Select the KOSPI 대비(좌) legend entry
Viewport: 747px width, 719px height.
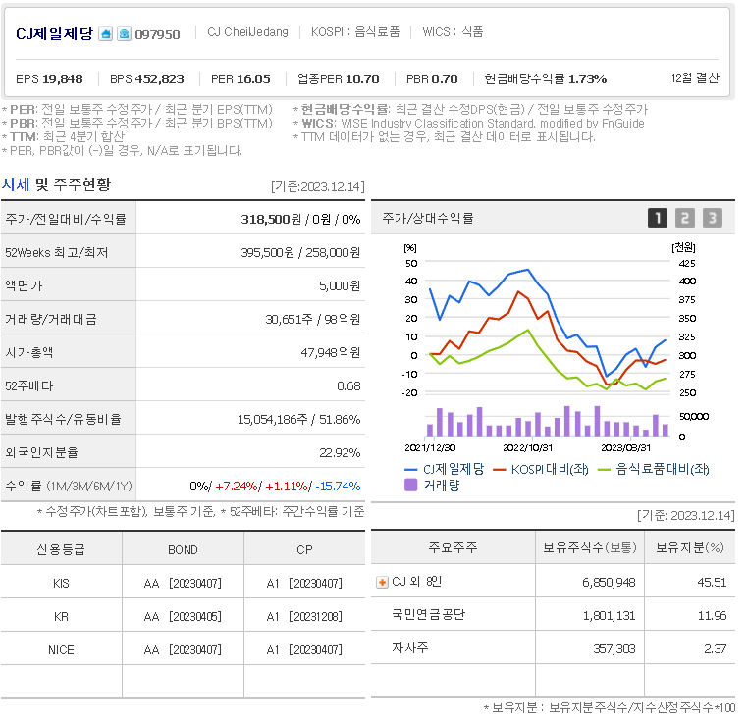click(541, 470)
